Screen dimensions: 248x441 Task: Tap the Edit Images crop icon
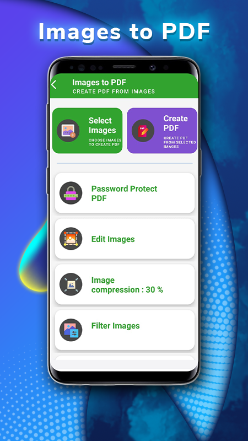tap(71, 239)
